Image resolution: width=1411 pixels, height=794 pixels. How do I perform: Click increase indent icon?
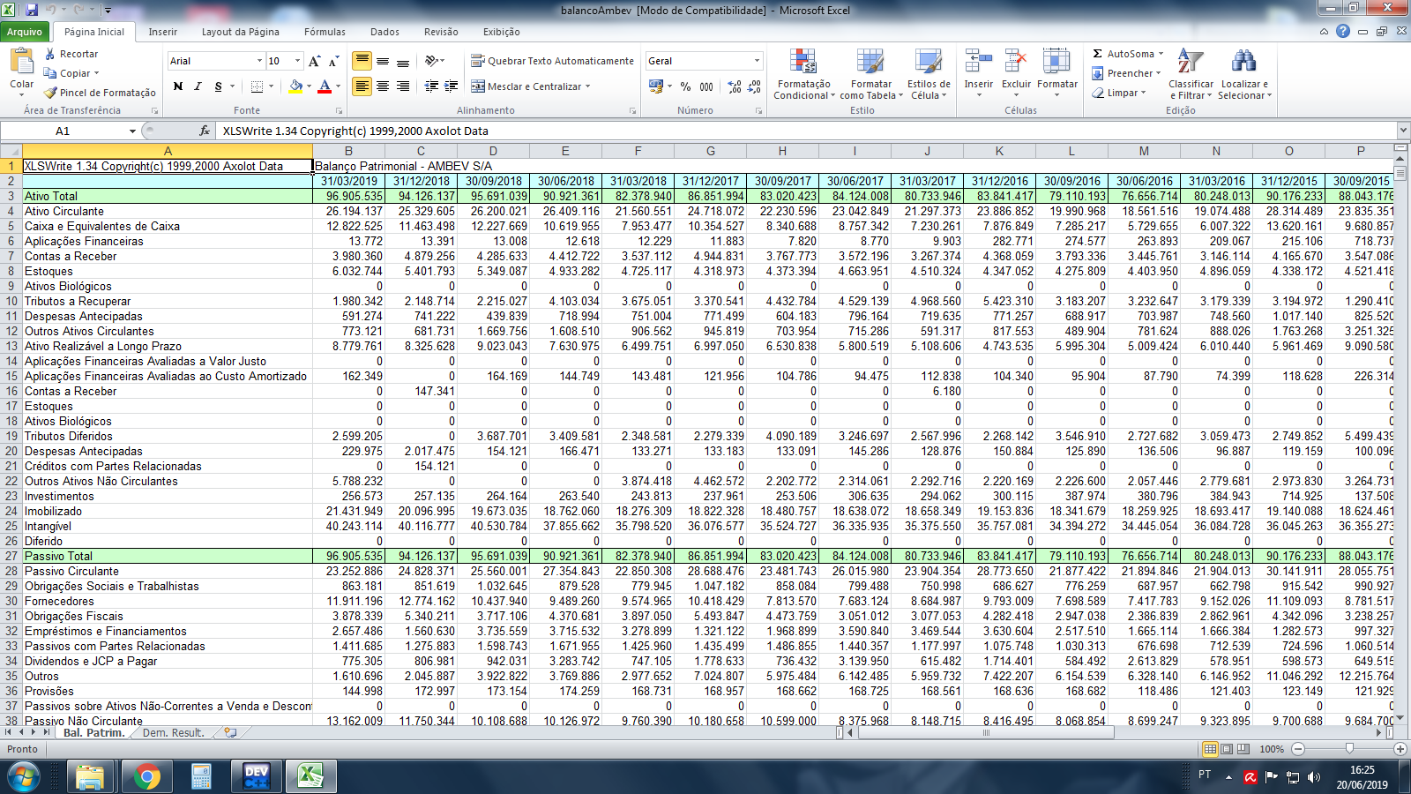451,86
